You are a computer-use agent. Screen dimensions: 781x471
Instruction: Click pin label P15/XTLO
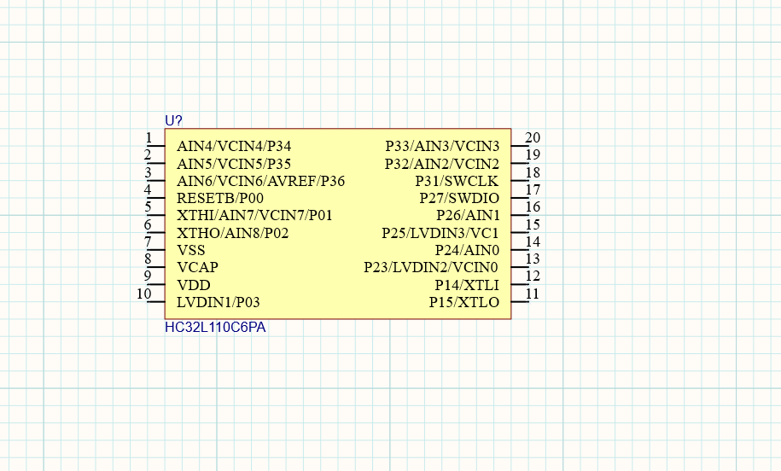click(x=464, y=302)
